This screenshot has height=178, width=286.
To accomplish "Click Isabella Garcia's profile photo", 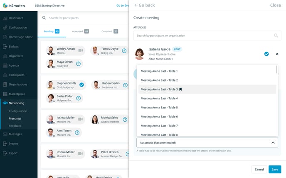I will [139, 54].
